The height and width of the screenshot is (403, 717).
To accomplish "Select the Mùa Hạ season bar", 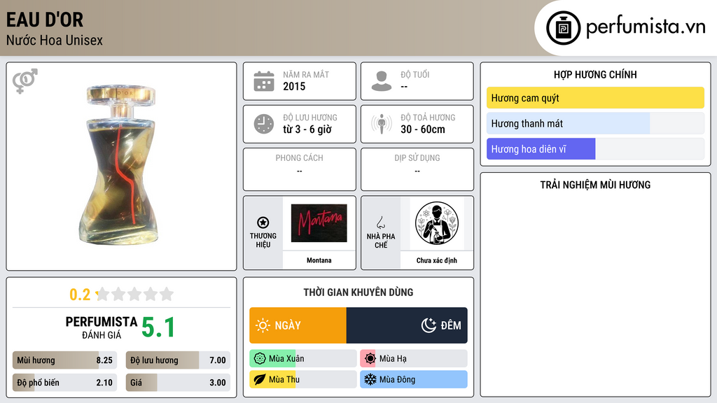I will (414, 359).
